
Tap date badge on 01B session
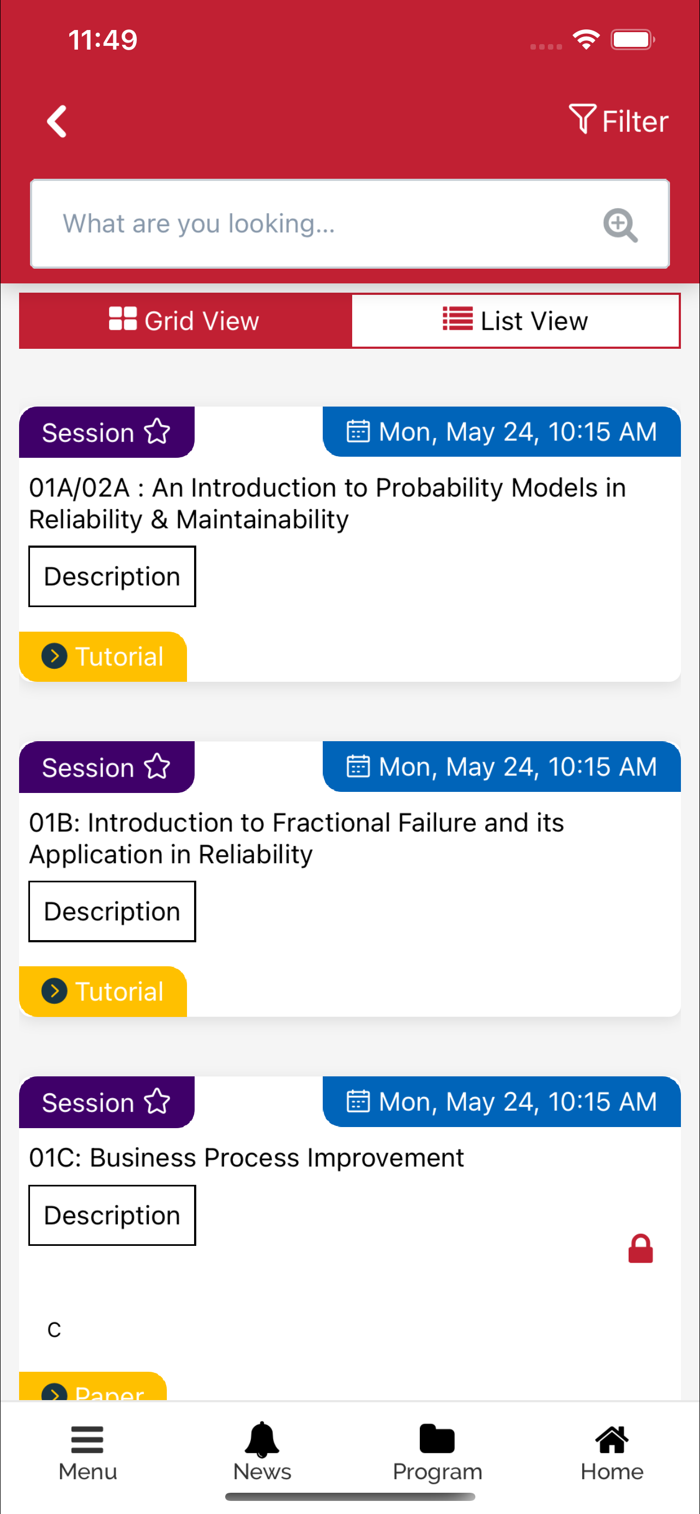(502, 766)
